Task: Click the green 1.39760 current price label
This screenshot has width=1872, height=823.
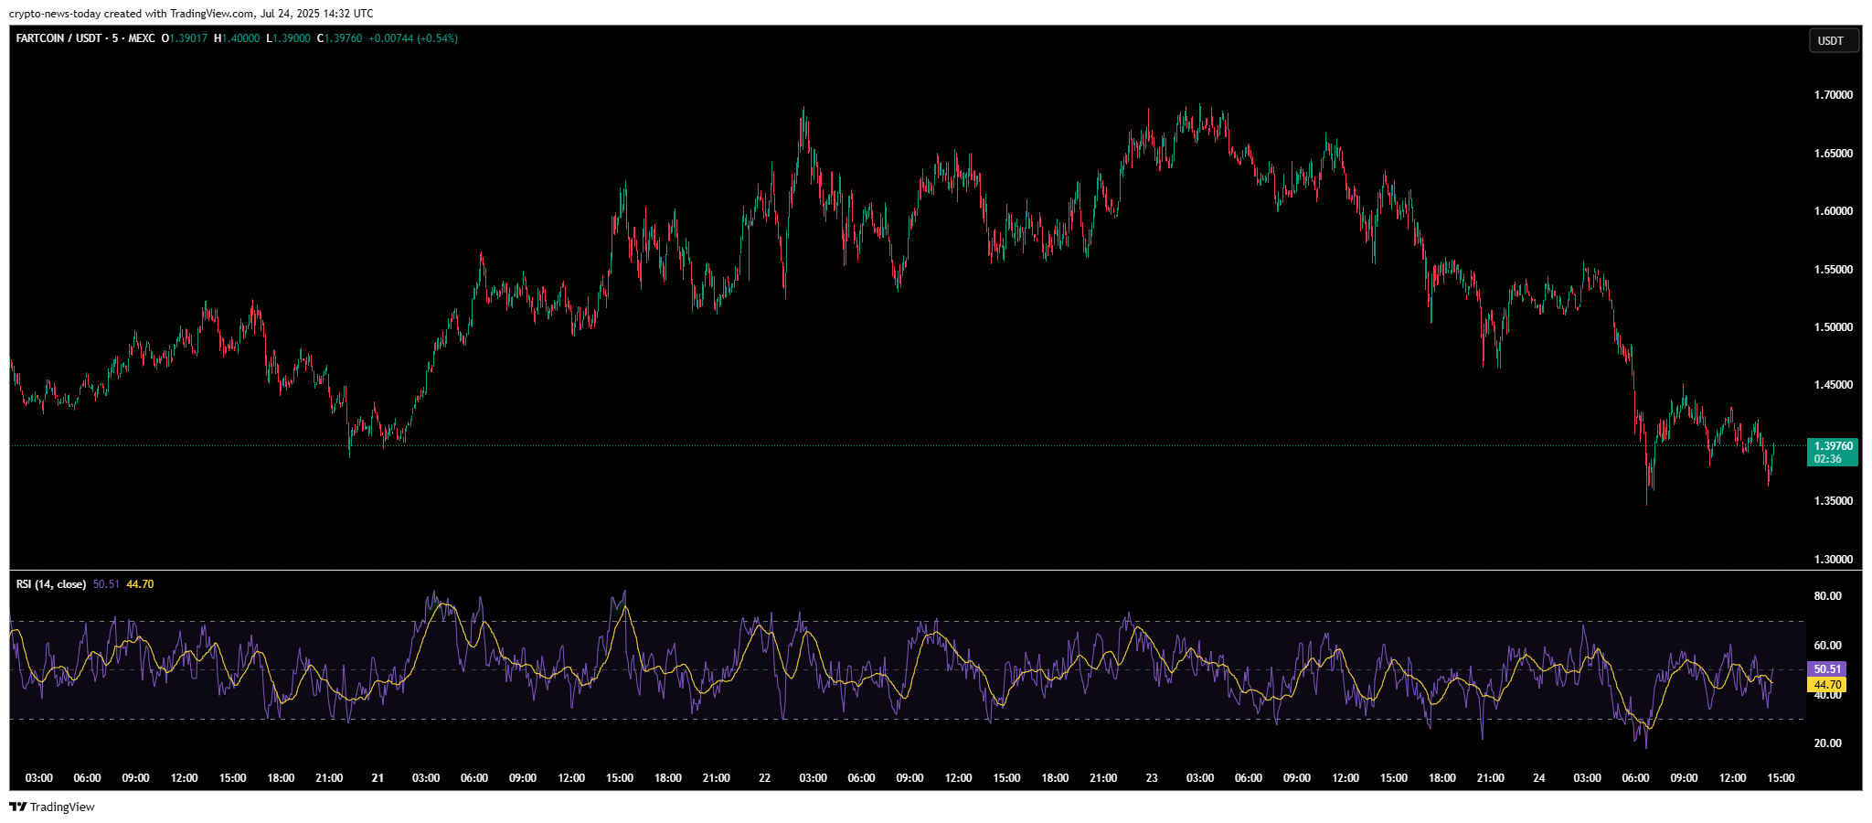Action: point(1833,446)
